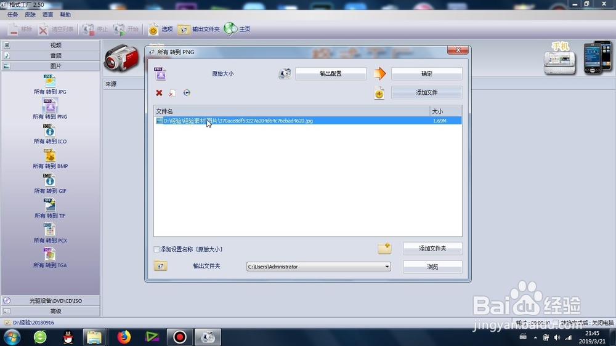Open 主页 homepage in toolbar
The image size is (616, 346).
(x=237, y=29)
